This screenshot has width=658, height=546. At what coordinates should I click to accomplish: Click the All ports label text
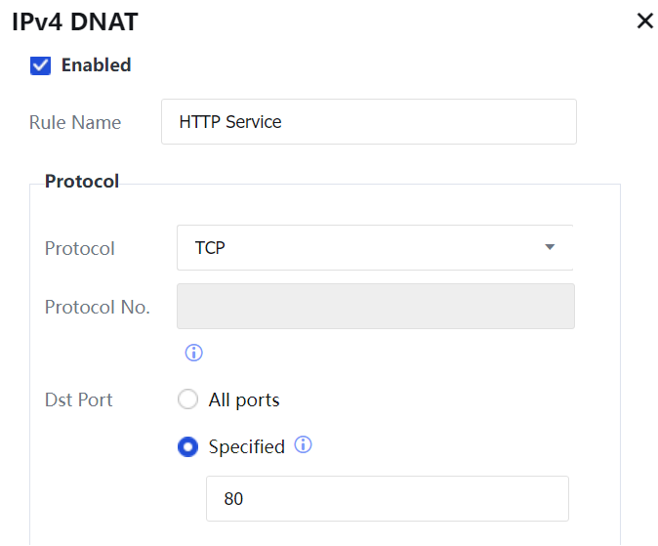pos(244,399)
